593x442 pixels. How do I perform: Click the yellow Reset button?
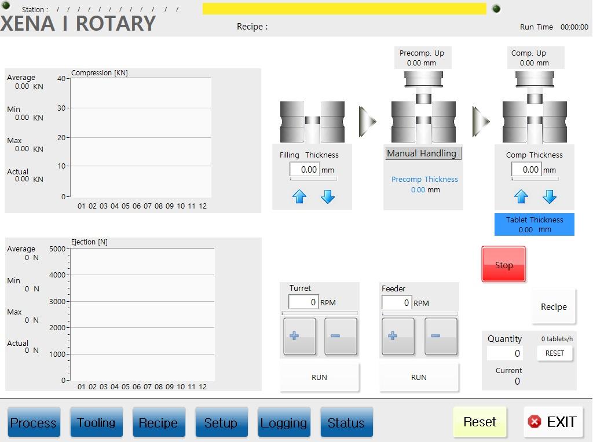point(479,422)
